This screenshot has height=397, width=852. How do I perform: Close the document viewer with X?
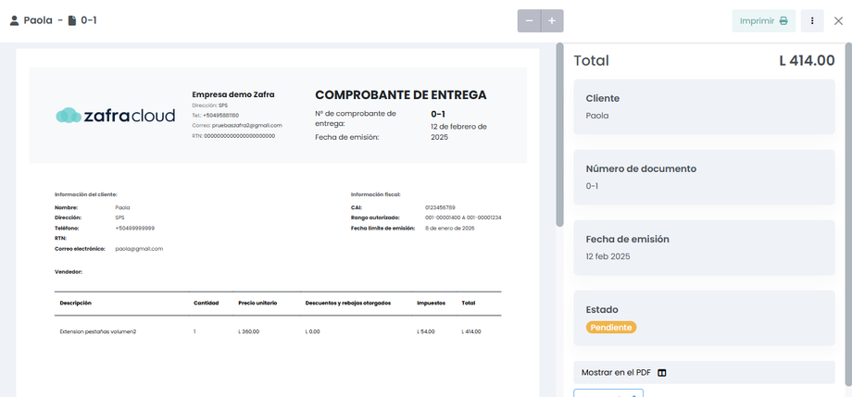(x=838, y=20)
